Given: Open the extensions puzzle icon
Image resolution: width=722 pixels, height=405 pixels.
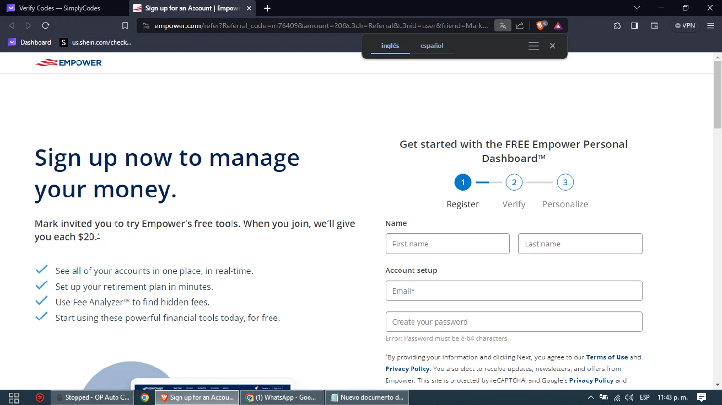Looking at the screenshot, I should [x=617, y=25].
